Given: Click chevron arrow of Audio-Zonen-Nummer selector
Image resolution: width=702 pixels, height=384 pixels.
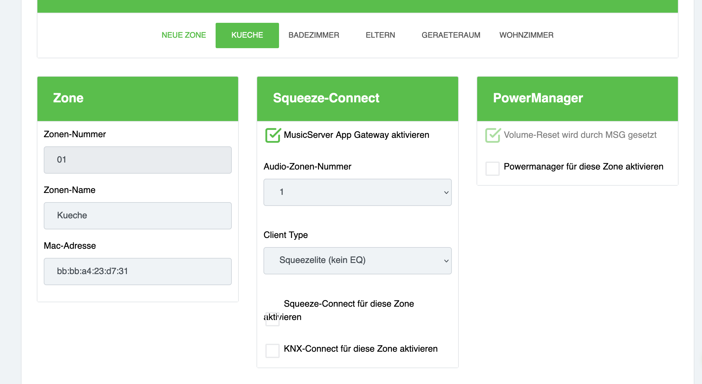Looking at the screenshot, I should pyautogui.click(x=446, y=193).
